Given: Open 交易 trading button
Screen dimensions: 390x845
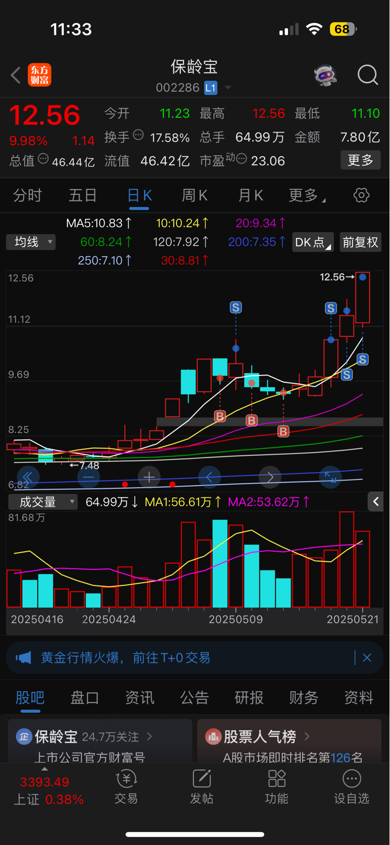Looking at the screenshot, I should tap(126, 787).
